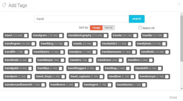Enable the travellife tag checkbox
The height and width of the screenshot is (101, 183).
click(26, 52)
